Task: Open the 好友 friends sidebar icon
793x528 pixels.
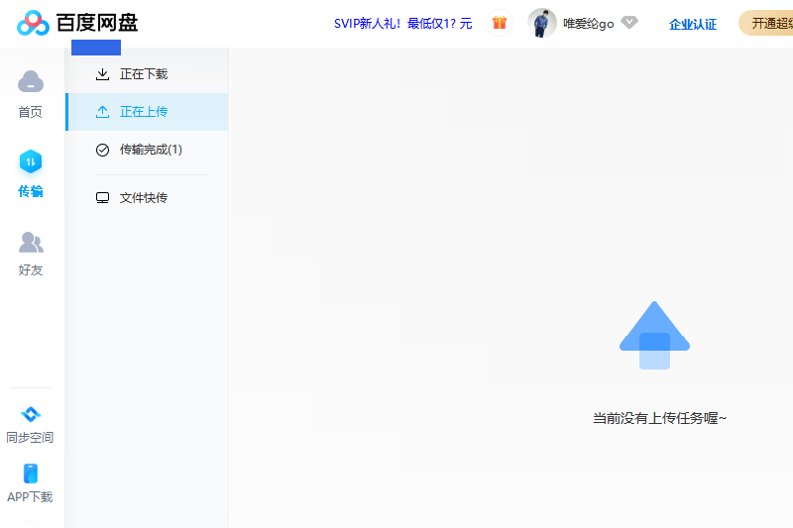Action: click(x=31, y=242)
